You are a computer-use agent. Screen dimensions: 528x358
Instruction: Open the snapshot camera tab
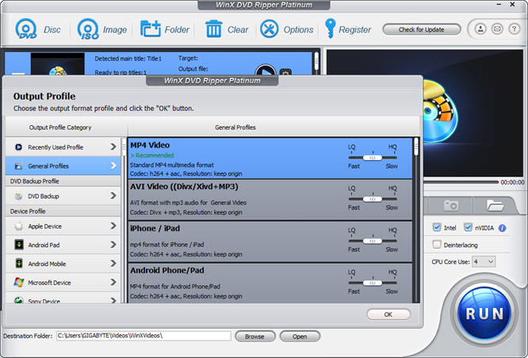click(450, 205)
